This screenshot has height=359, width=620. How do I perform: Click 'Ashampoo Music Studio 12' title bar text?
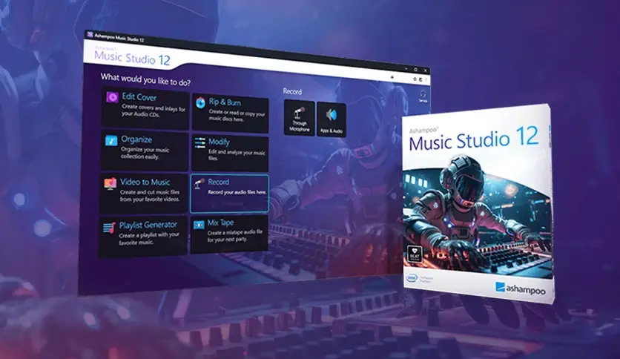pyautogui.click(x=119, y=38)
